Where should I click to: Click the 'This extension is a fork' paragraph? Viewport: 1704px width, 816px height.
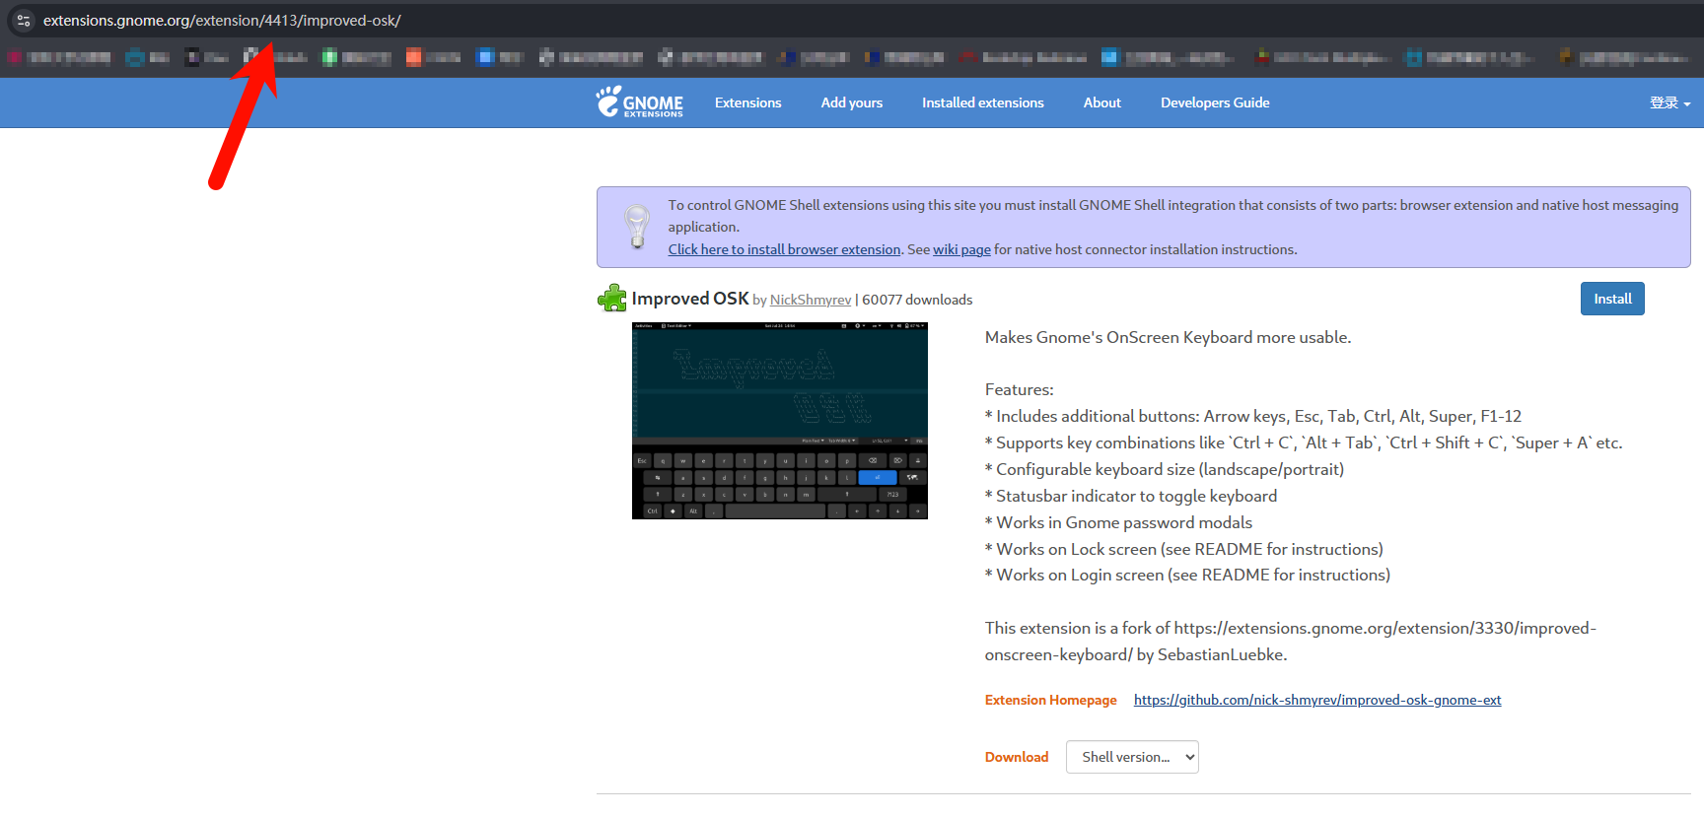pyautogui.click(x=1290, y=642)
